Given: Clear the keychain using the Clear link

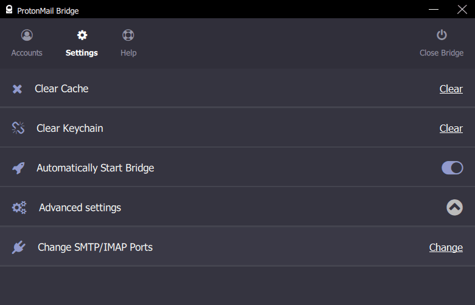Looking at the screenshot, I should [451, 129].
